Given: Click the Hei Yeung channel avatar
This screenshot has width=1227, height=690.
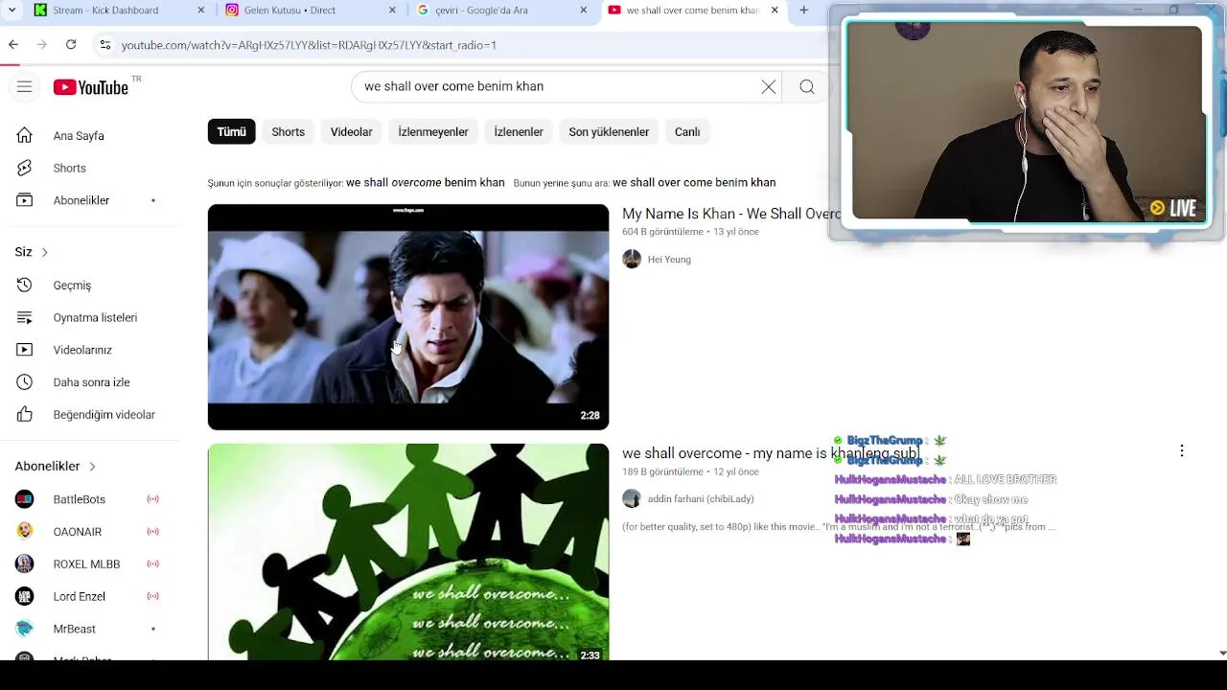Looking at the screenshot, I should [x=632, y=260].
